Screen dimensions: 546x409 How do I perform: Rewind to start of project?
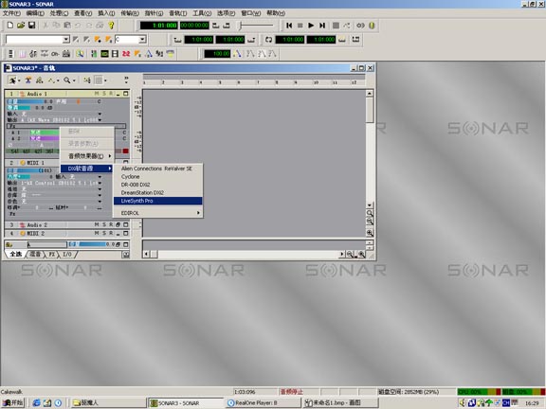click(289, 26)
